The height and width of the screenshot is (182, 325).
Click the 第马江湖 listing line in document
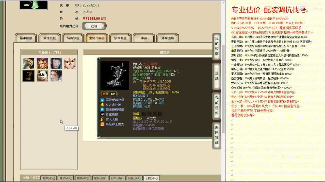[x=263, y=69]
